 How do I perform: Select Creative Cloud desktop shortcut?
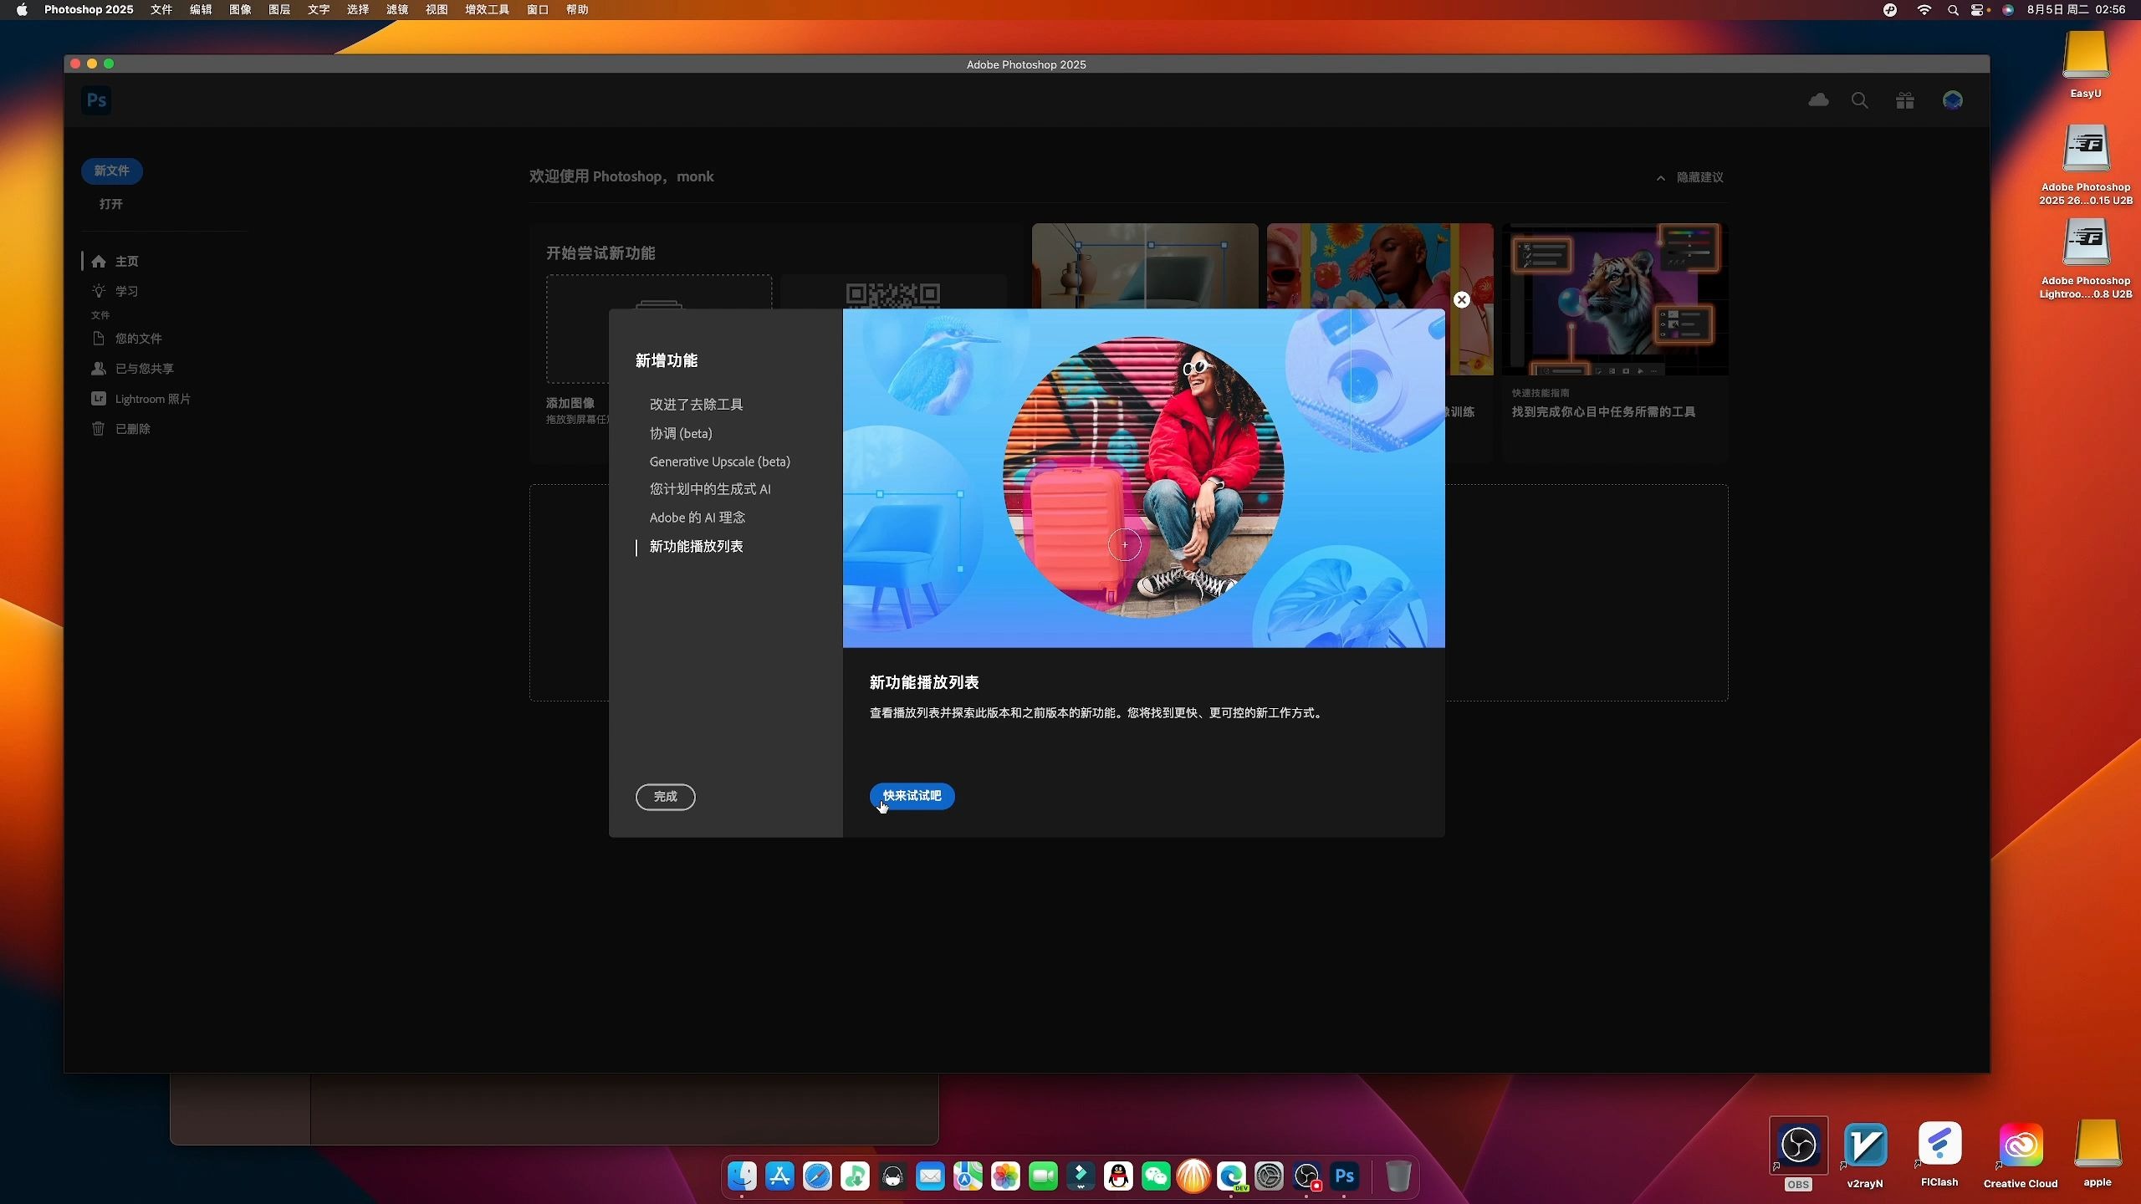[2021, 1155]
